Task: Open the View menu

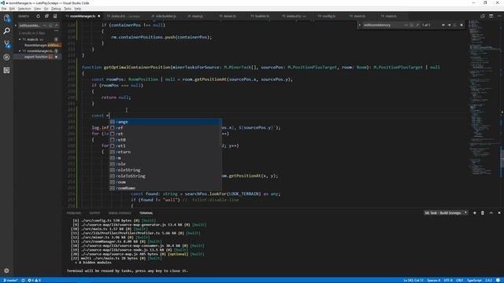Action: click(x=37, y=9)
